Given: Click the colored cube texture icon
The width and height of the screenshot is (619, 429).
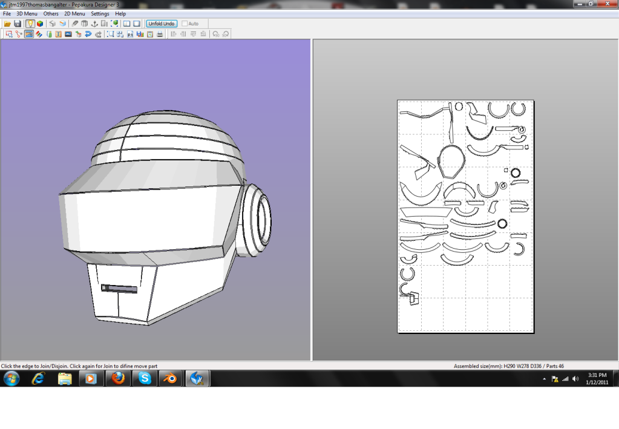Looking at the screenshot, I should click(x=40, y=24).
